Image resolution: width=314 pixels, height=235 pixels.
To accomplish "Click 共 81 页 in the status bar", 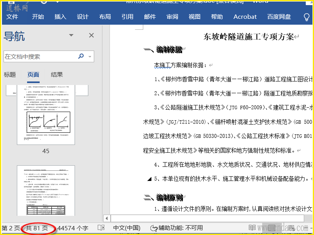I will (37, 228).
